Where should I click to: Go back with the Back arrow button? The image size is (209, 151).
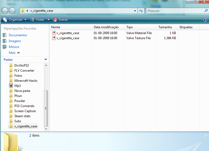tap(5, 11)
